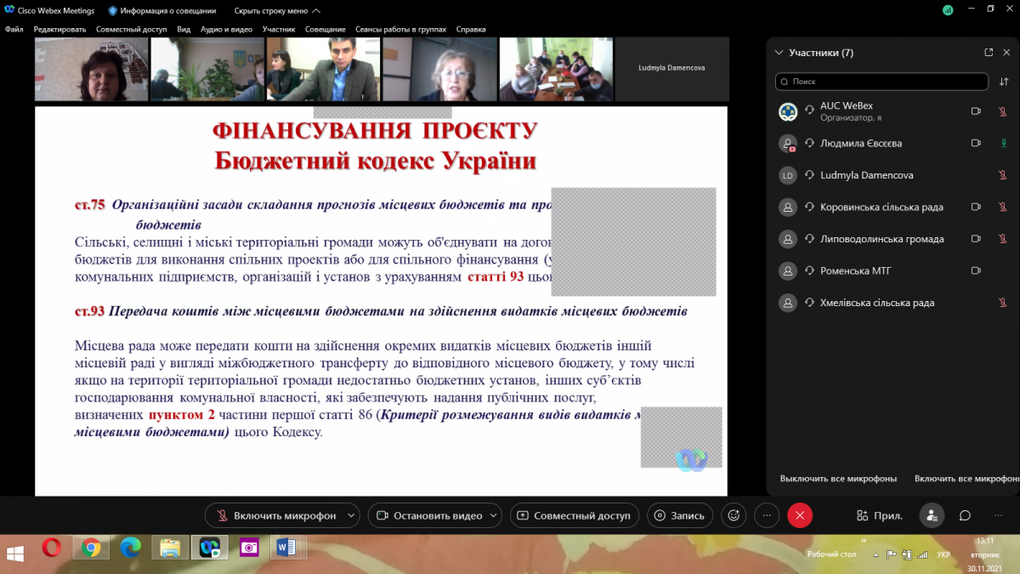Open more options three-dot button
Screen dimensions: 1020x574
(x=767, y=515)
